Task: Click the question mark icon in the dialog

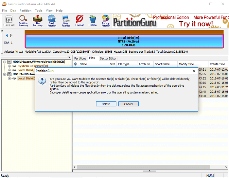Action: tap(42, 81)
